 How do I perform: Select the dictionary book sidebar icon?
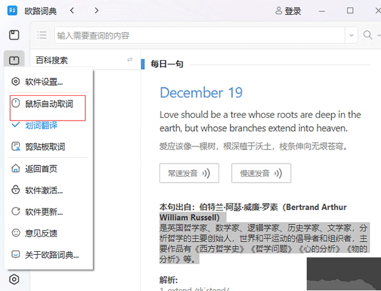(14, 60)
